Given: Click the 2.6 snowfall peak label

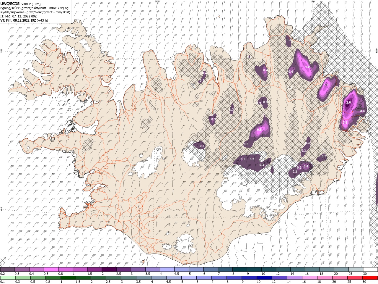Looking at the screenshot, I should point(348,103).
